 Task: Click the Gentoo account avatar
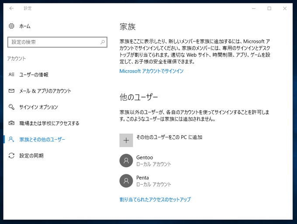tap(126, 161)
